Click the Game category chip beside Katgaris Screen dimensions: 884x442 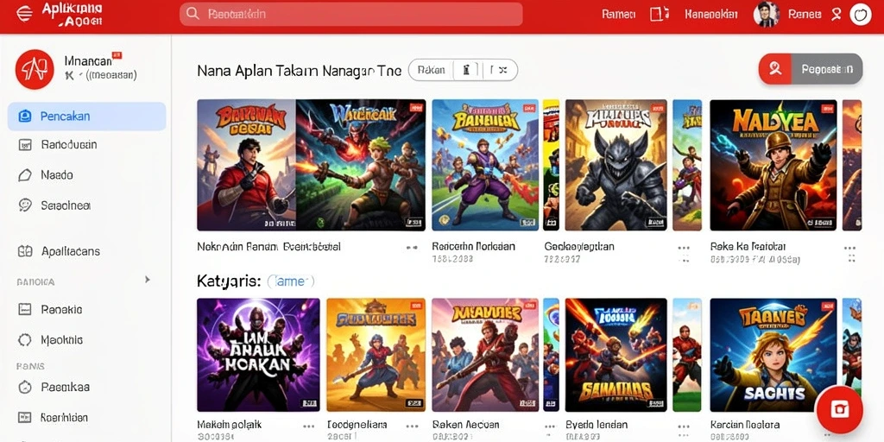point(290,281)
